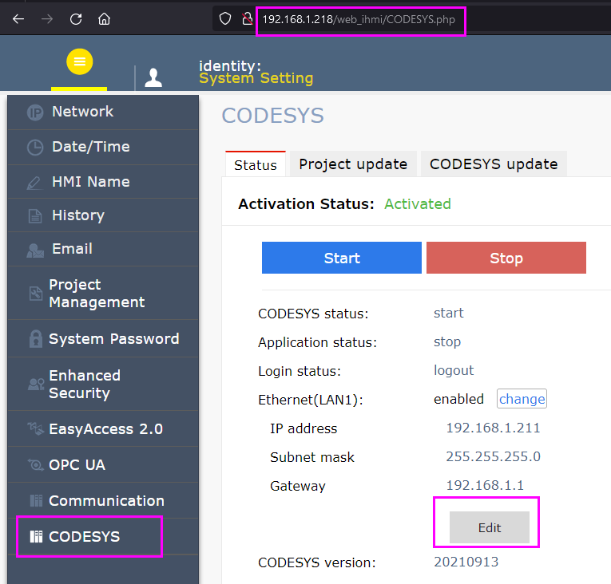Click the books icon beside CODESYS
This screenshot has width=611, height=584.
click(x=36, y=536)
